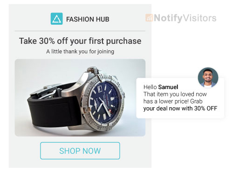Viewport: 233px width, 172px height.
Task: Open the Hello Samuel notification card
Action: [x=180, y=98]
